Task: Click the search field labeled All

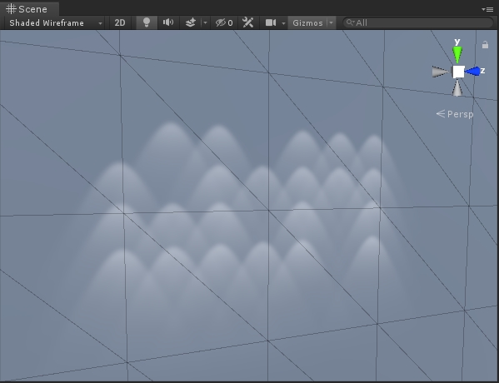Action: pos(418,22)
